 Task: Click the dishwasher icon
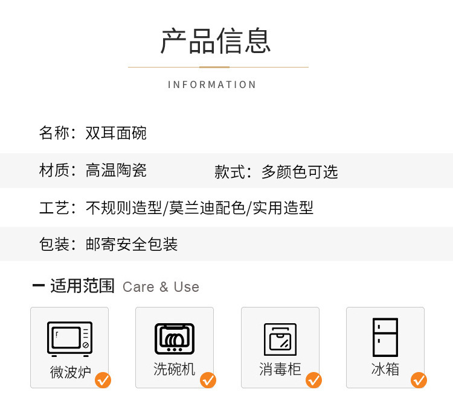click(175, 338)
